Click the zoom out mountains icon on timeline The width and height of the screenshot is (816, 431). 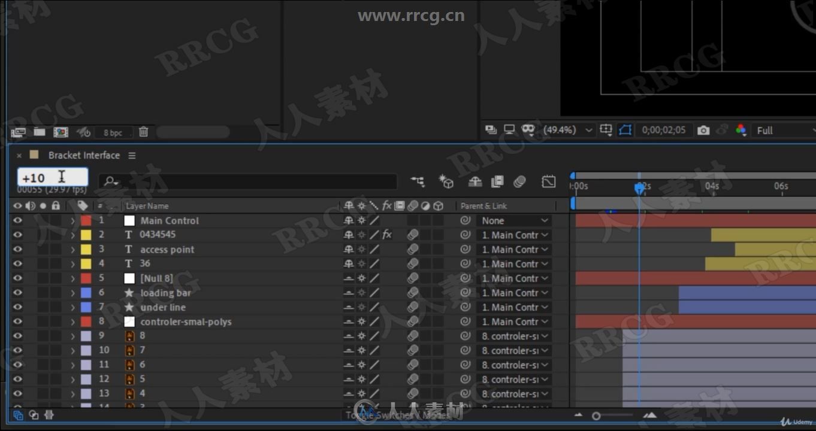click(x=578, y=415)
